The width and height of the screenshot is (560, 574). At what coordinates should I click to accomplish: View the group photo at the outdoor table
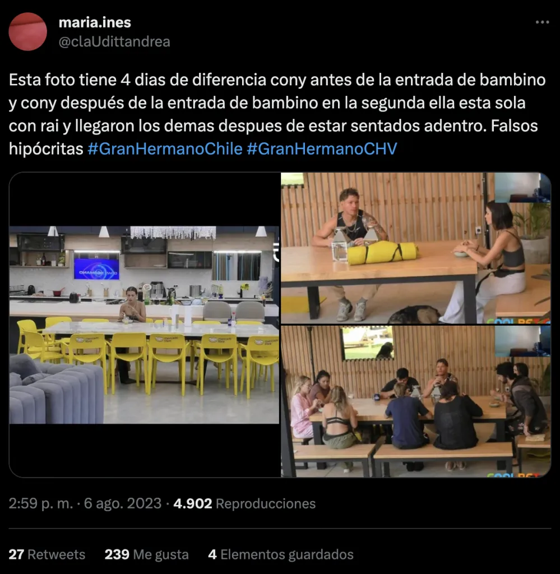pyautogui.click(x=416, y=401)
